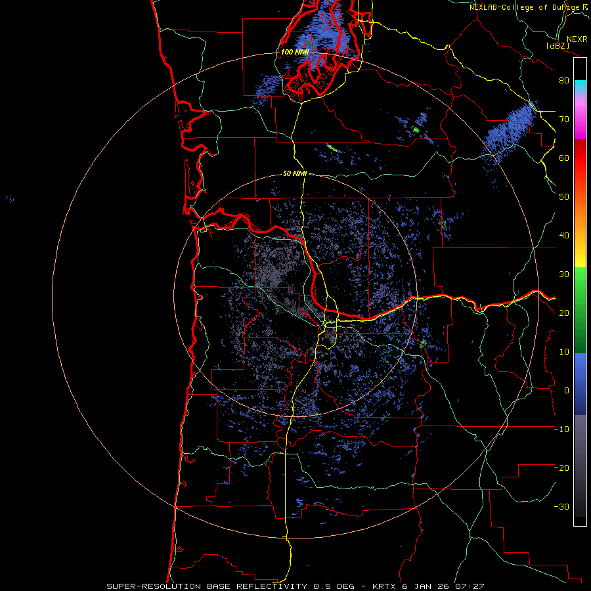Select the 40 dBZ scale value

pos(564,236)
